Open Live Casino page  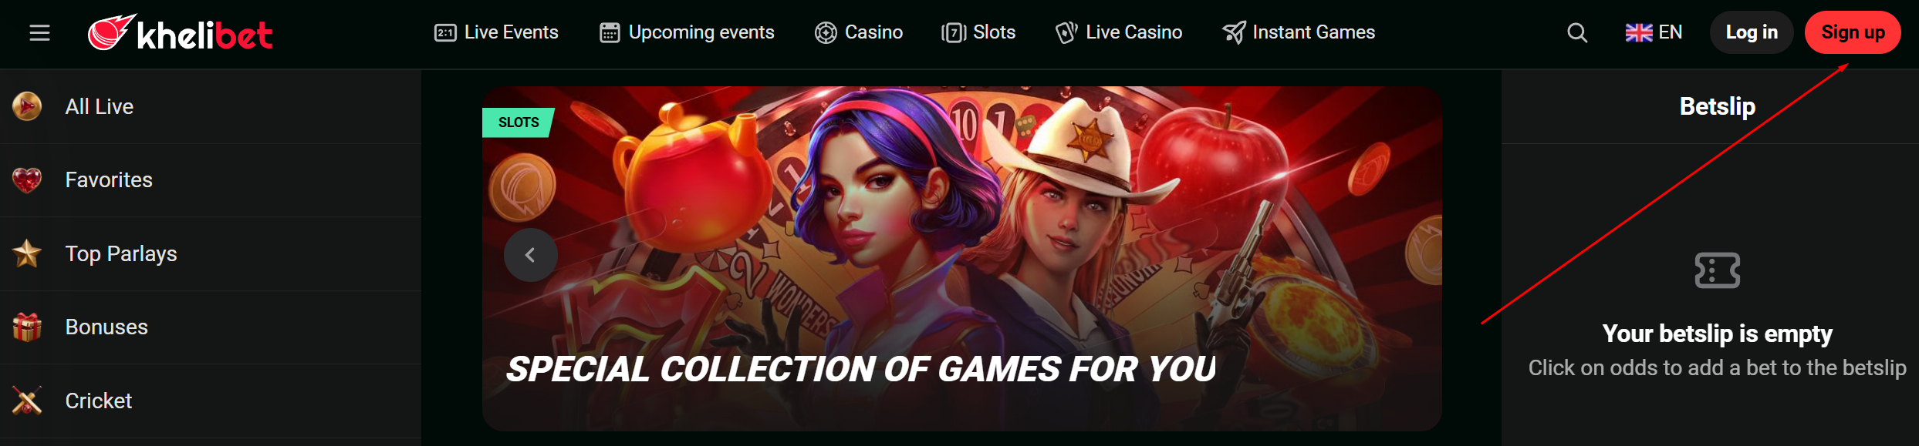pyautogui.click(x=1119, y=32)
